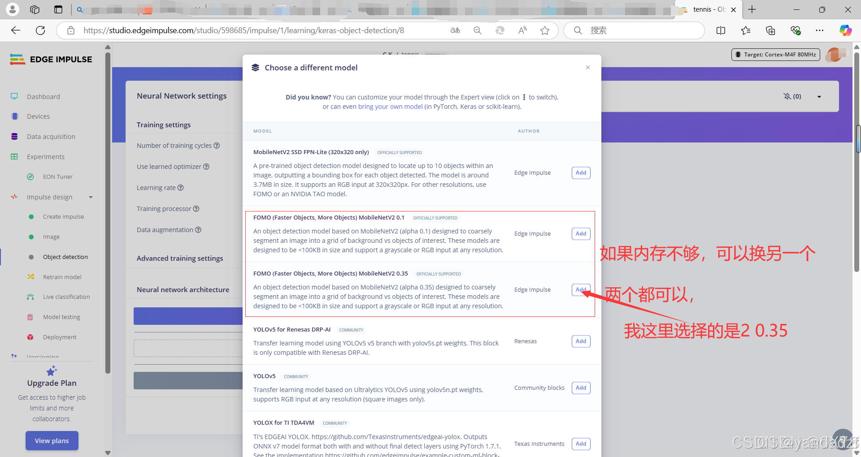Click the View plans button
This screenshot has width=861, height=457.
pos(52,441)
